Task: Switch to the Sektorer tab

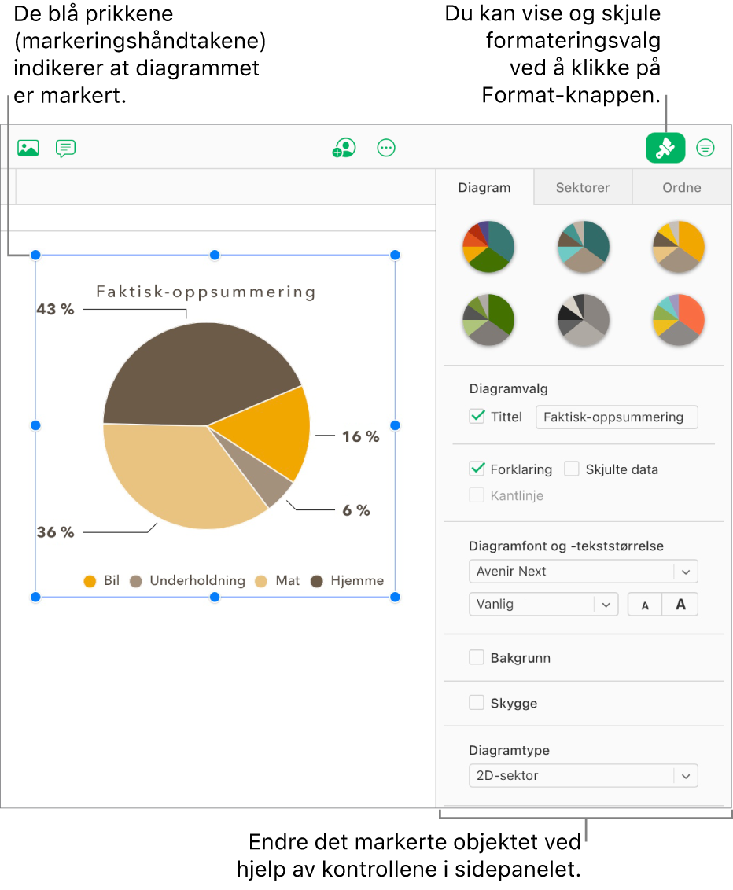Action: tap(583, 188)
